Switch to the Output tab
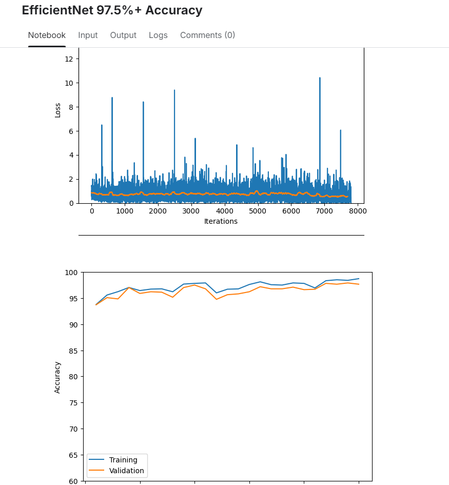Viewport: 449px width, 485px height. click(x=123, y=35)
